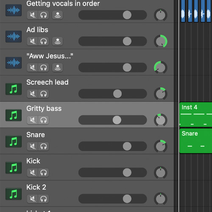Enable input monitoring on Ad libs

coord(58,41)
